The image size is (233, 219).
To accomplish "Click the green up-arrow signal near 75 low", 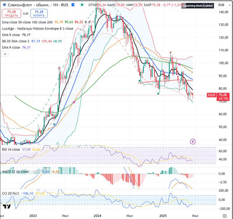I will pos(158,94).
